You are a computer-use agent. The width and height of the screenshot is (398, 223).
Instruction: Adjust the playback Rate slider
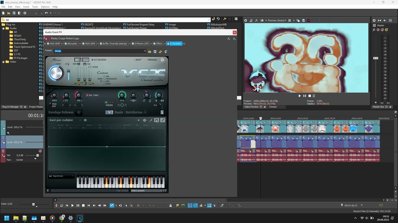tap(33, 204)
